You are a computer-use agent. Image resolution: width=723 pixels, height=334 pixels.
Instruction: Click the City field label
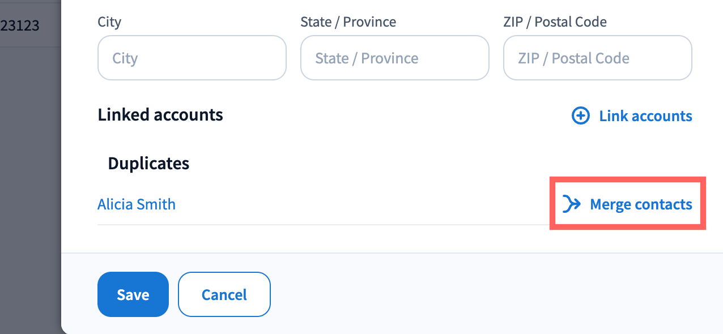[109, 22]
